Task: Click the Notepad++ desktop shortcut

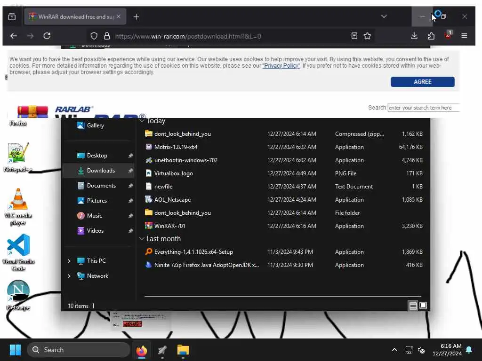Action: coord(18,157)
